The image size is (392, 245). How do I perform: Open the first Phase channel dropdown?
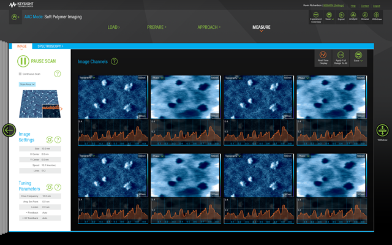click(x=158, y=78)
